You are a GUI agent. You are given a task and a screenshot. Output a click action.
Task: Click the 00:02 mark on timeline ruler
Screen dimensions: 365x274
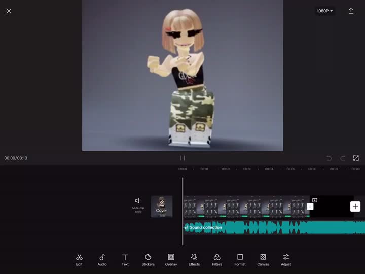coord(226,169)
